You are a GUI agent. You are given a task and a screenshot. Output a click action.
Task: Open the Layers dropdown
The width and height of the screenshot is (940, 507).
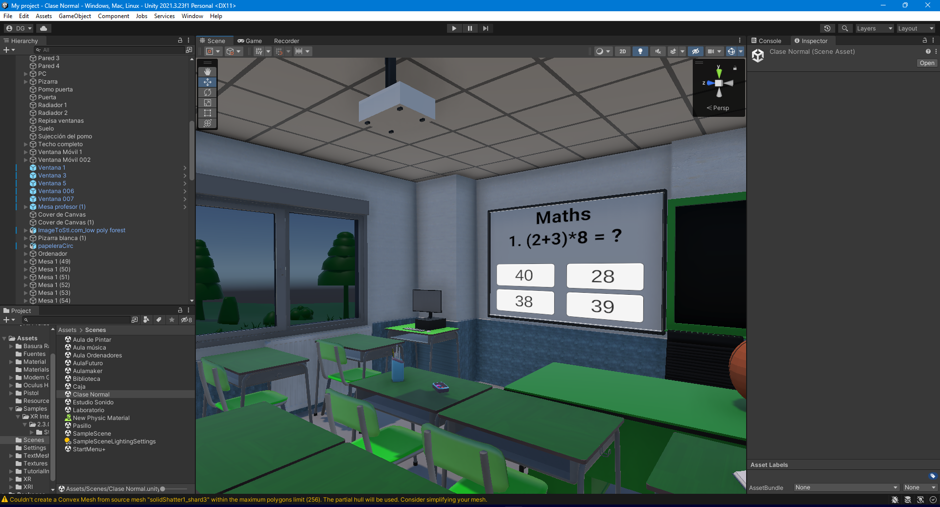[874, 28]
